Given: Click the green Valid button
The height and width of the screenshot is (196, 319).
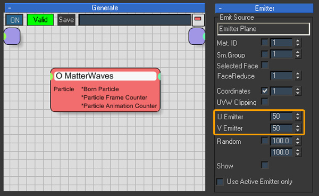Looking at the screenshot, I should tap(40, 20).
